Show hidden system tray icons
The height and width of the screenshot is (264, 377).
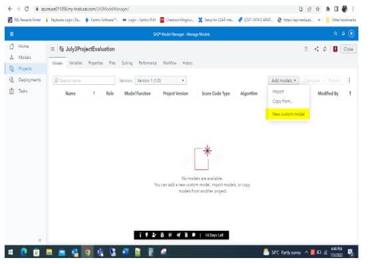click(307, 252)
